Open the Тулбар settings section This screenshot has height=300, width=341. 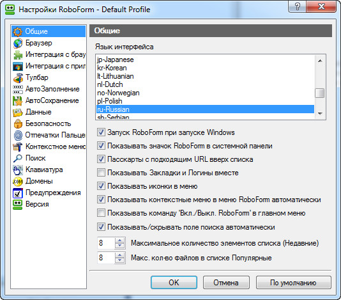point(37,77)
